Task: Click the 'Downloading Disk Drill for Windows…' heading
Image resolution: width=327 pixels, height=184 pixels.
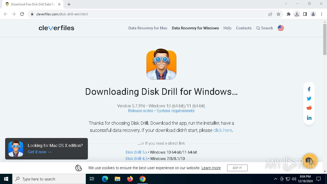Action: pos(161,92)
